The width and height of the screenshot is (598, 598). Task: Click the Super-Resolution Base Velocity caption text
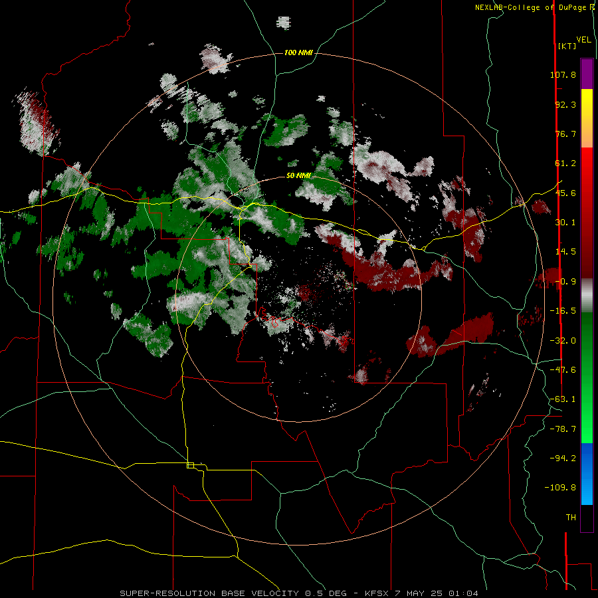298,593
